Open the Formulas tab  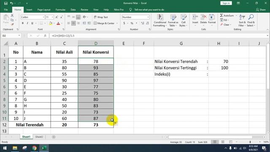60,10
